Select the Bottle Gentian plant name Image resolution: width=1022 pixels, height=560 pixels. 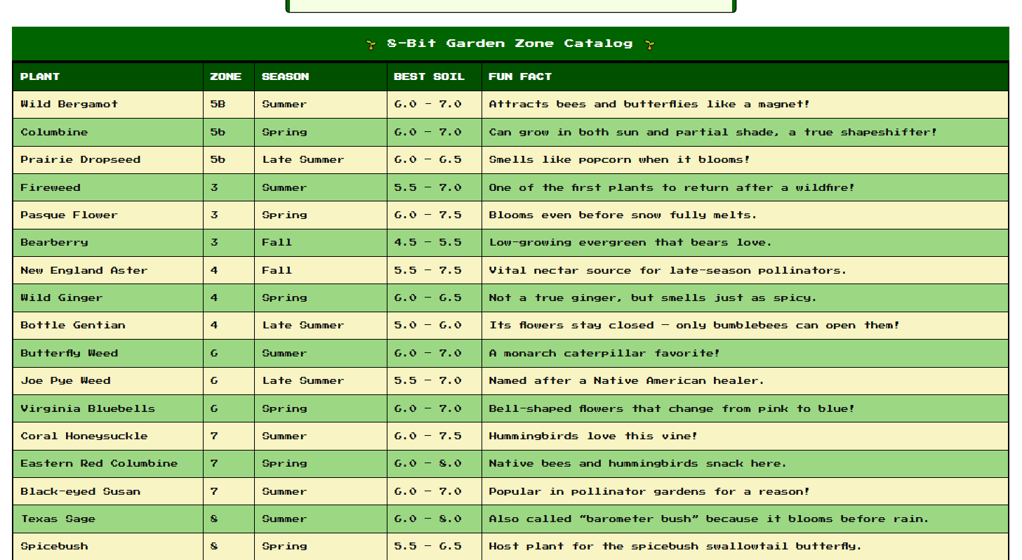pyautogui.click(x=72, y=325)
